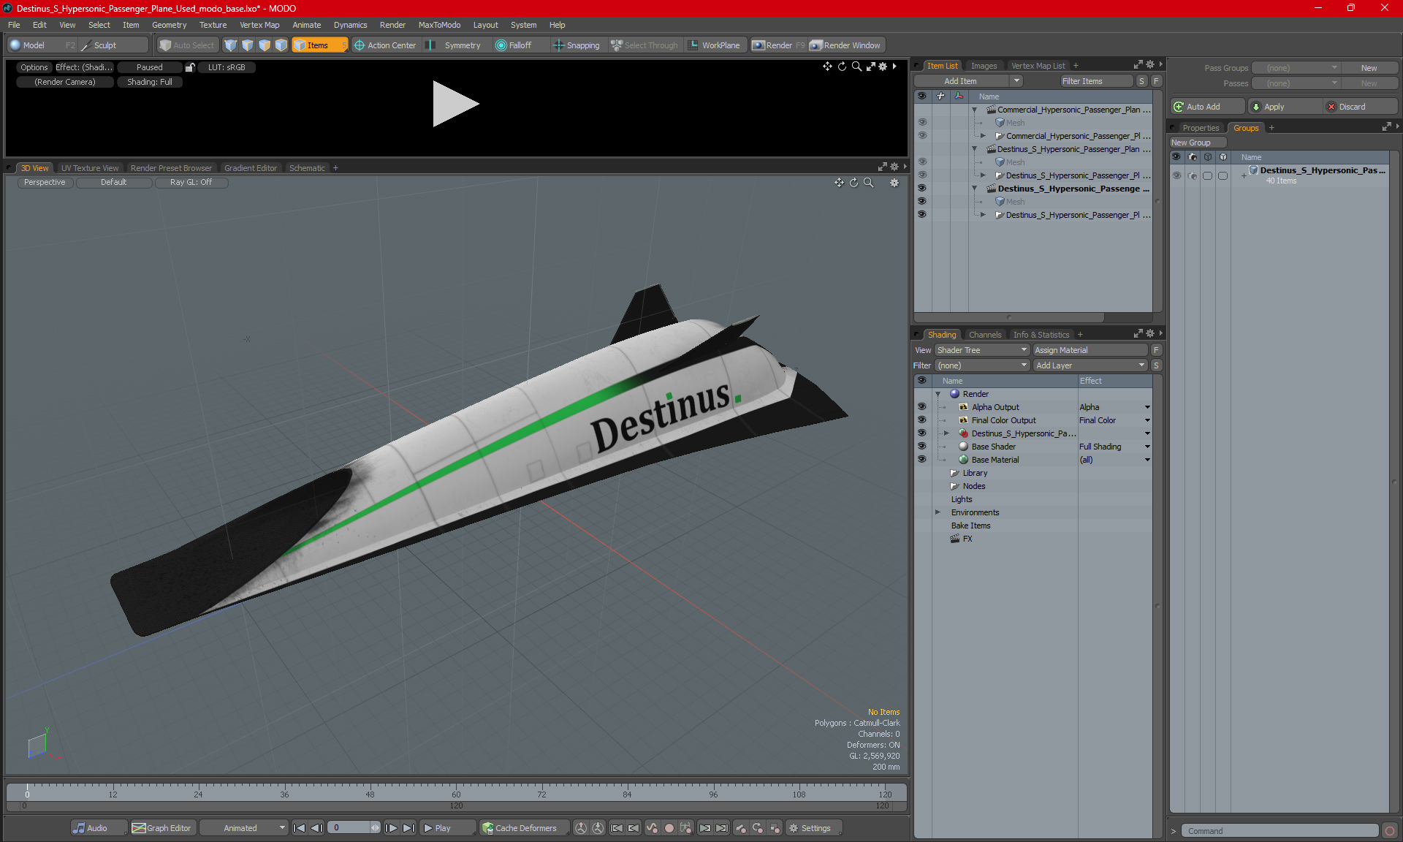This screenshot has width=1403, height=842.
Task: Select the Materials selection mode icon
Action: pyautogui.click(x=281, y=45)
